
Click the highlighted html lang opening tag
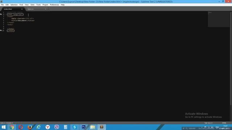15,14
